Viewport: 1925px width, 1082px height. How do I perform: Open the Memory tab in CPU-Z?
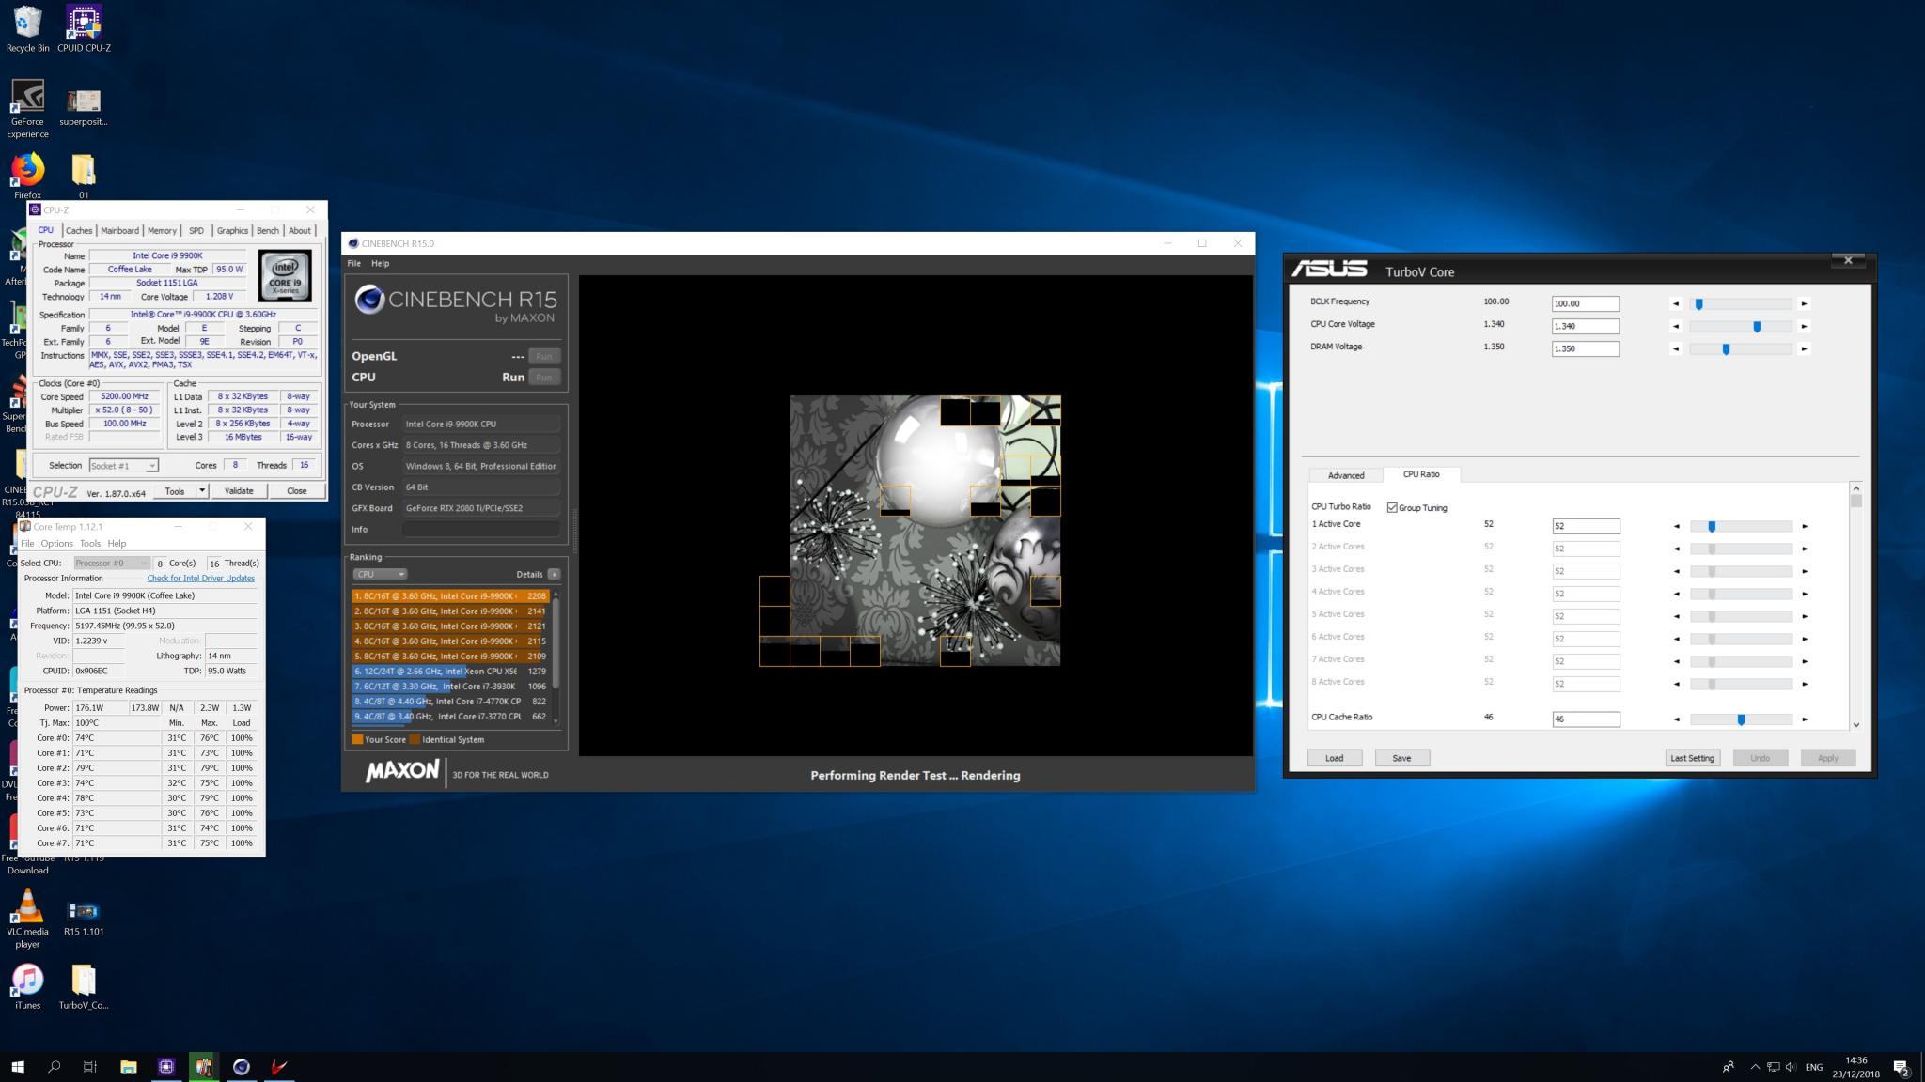coord(162,230)
